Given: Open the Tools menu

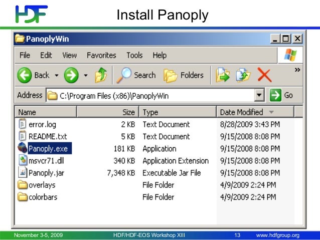Looking at the screenshot, I should click(134, 55).
